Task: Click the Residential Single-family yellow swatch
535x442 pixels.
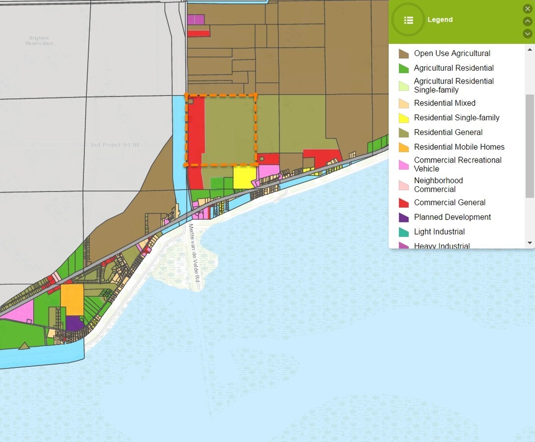Action: click(x=404, y=118)
